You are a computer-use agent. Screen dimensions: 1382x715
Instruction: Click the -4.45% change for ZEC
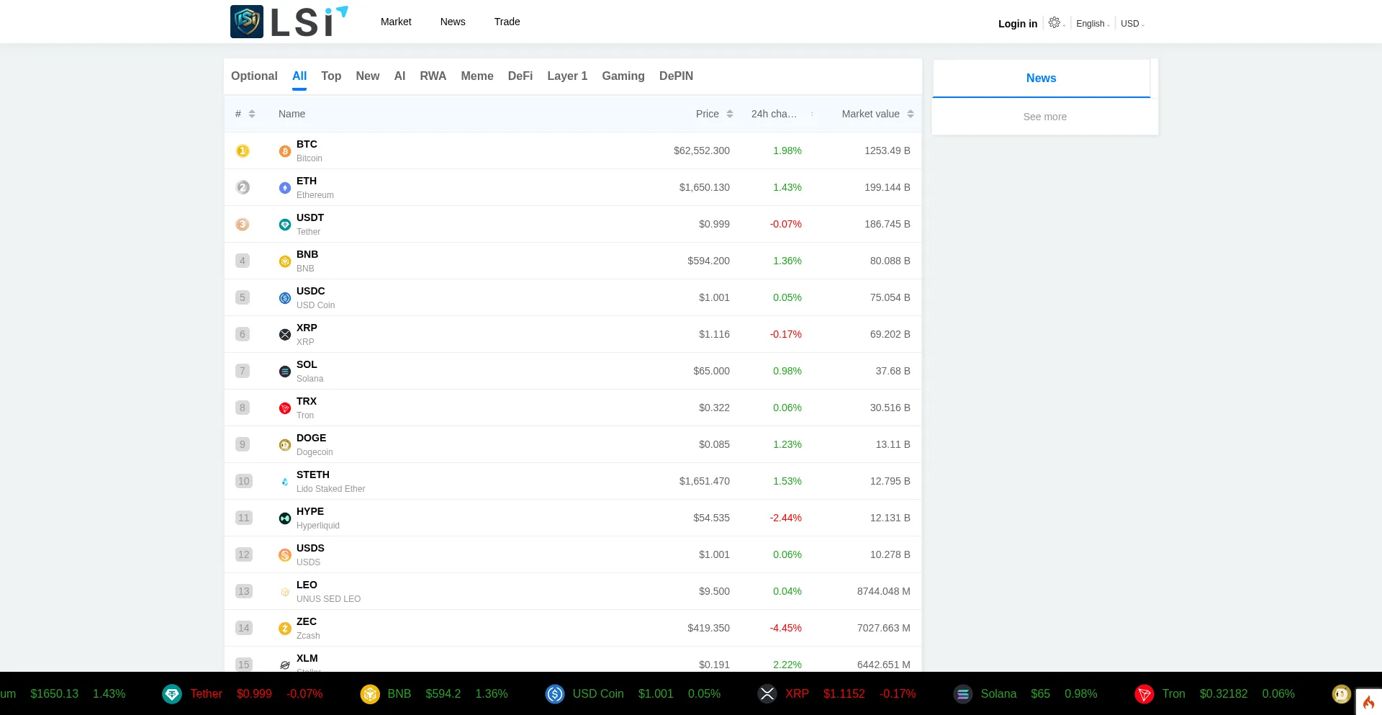click(x=785, y=629)
